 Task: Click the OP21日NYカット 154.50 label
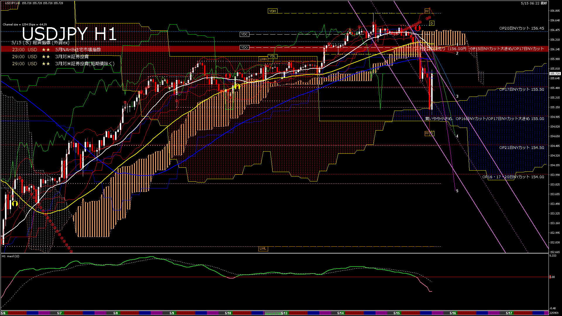pos(521,148)
